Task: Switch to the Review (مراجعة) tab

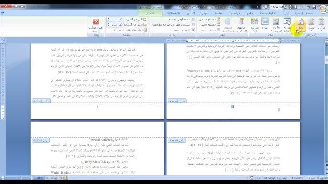Action: coord(219,13)
